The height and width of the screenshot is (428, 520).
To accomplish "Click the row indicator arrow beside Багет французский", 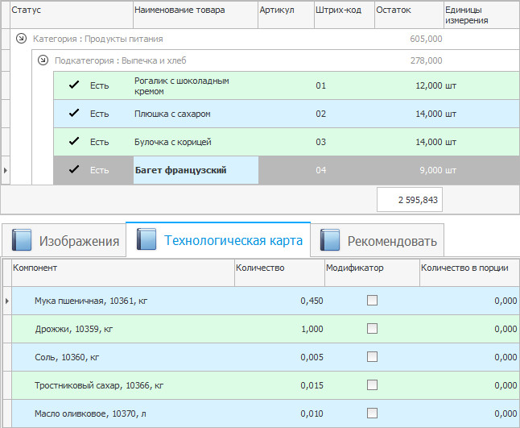I will 6,170.
